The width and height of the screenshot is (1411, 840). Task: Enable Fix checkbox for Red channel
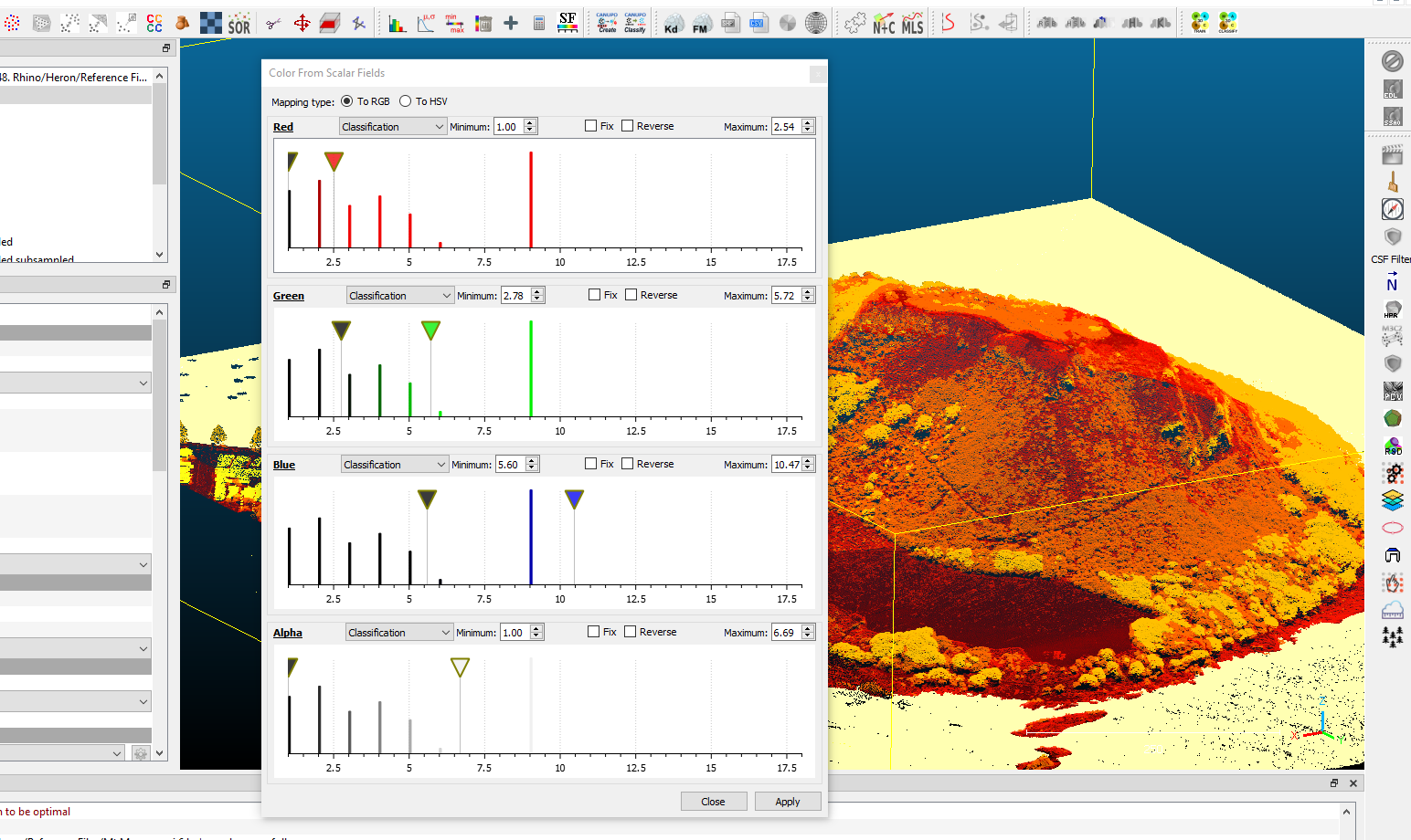click(x=591, y=126)
